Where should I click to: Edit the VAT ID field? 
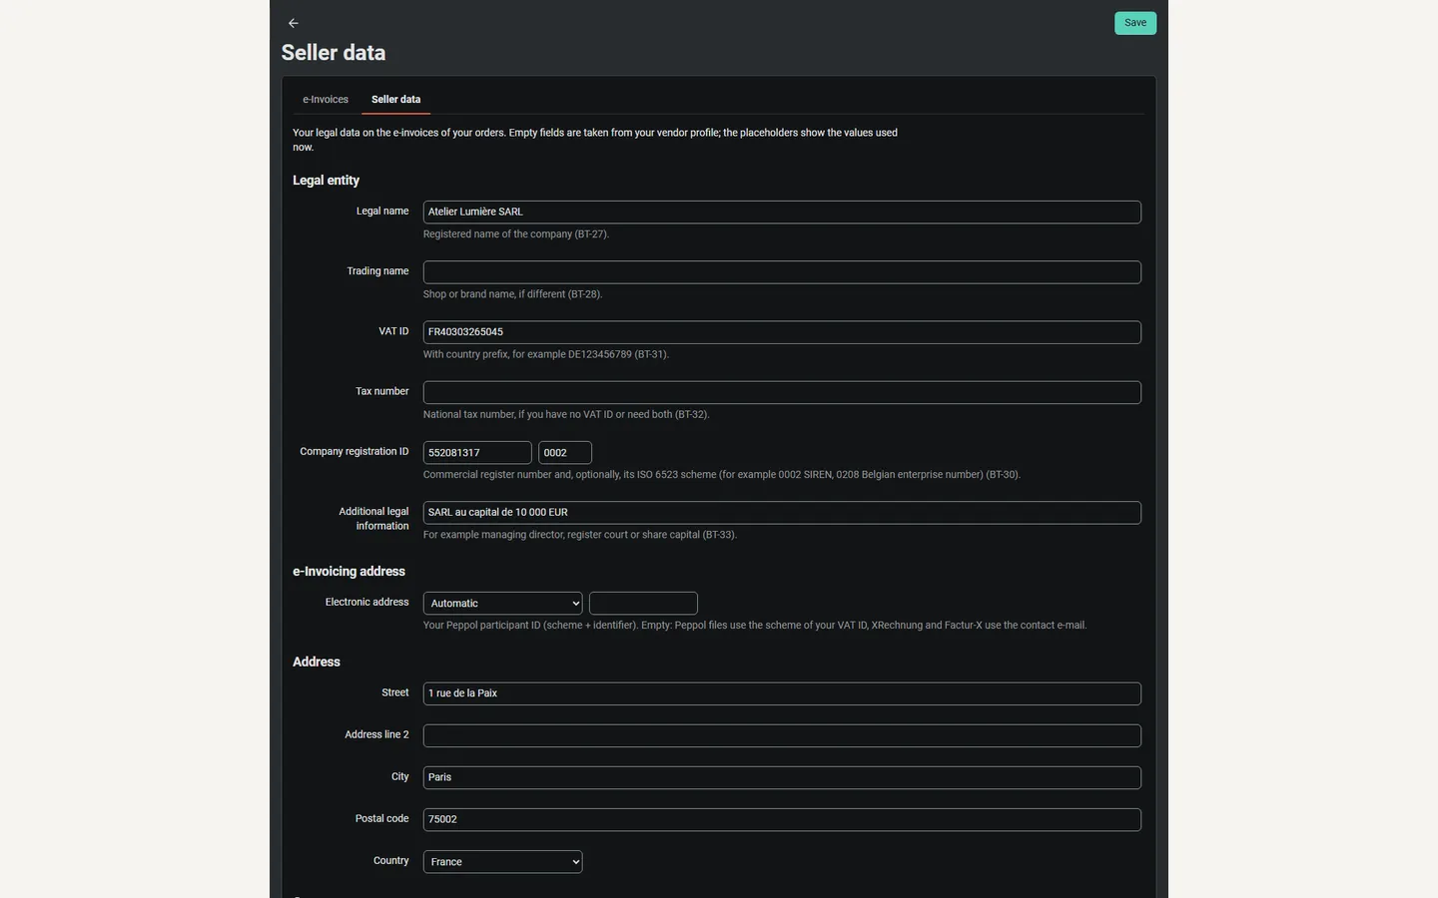coord(782,332)
